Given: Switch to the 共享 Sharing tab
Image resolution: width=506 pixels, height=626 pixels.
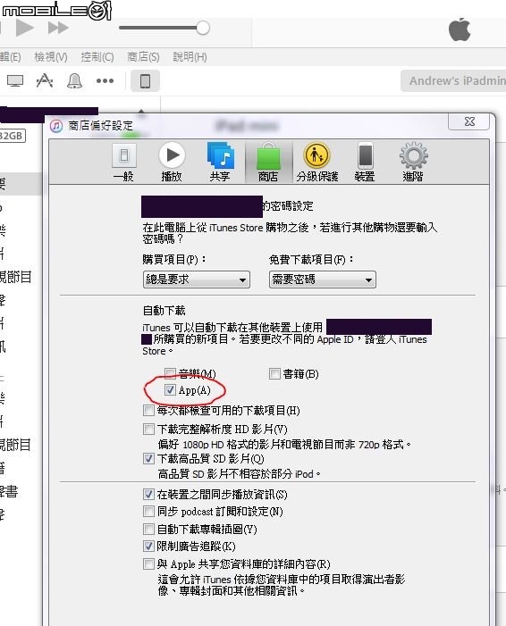Looking at the screenshot, I should point(220,163).
